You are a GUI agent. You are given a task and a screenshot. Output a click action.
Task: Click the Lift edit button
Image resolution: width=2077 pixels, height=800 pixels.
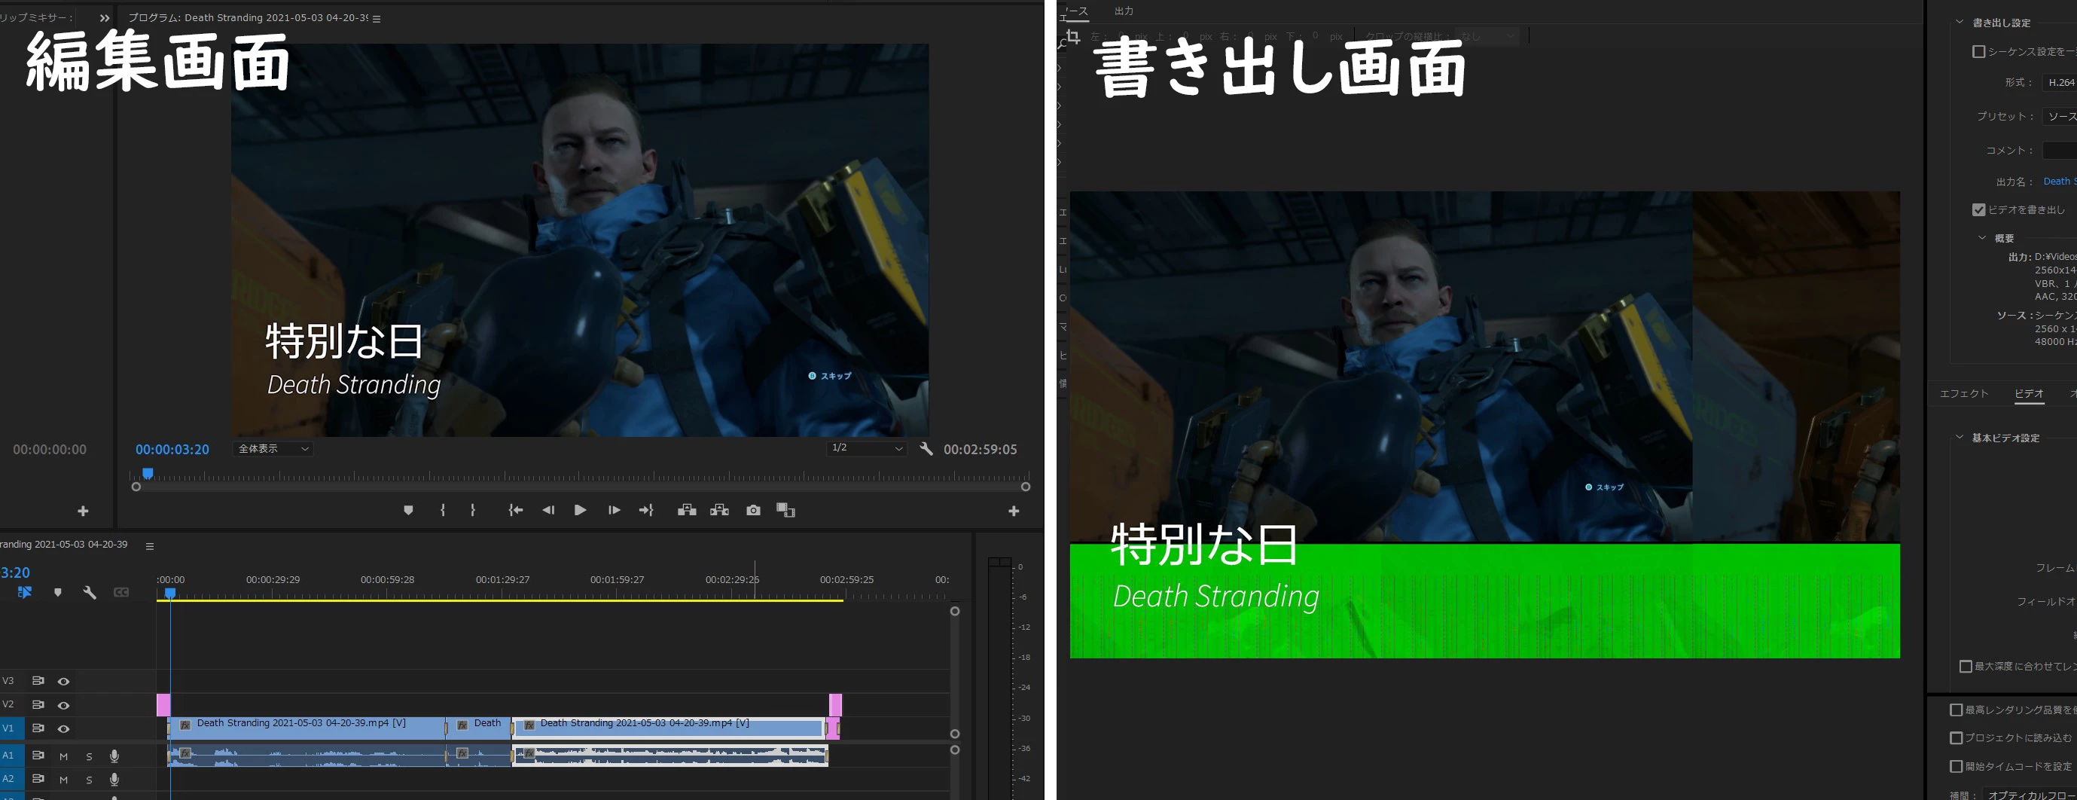coord(687,511)
